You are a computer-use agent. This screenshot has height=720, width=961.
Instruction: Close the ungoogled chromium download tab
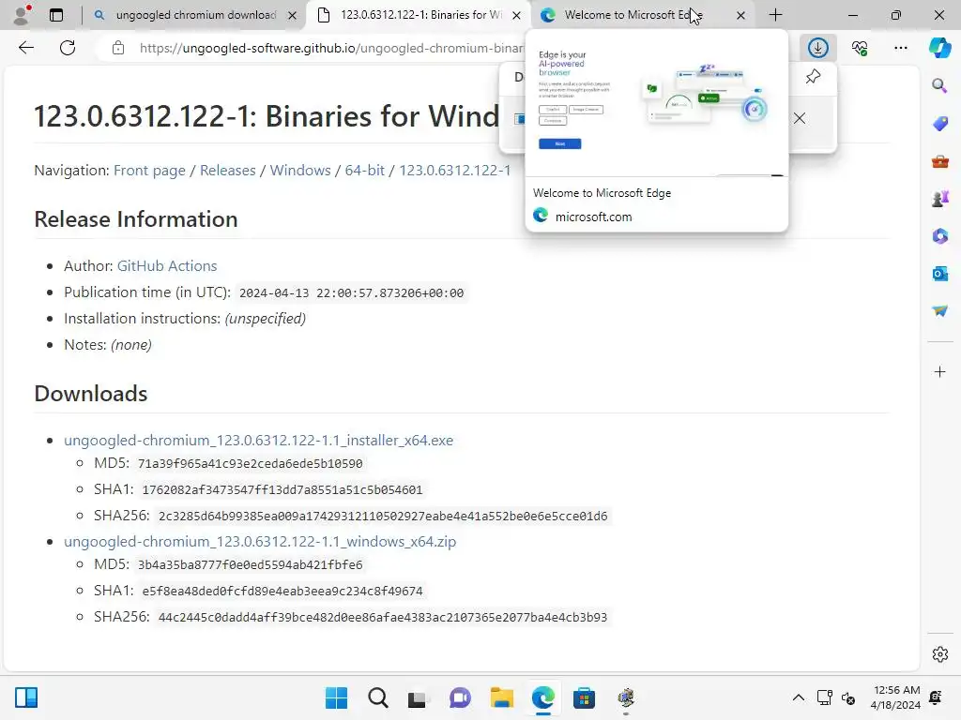(x=293, y=15)
